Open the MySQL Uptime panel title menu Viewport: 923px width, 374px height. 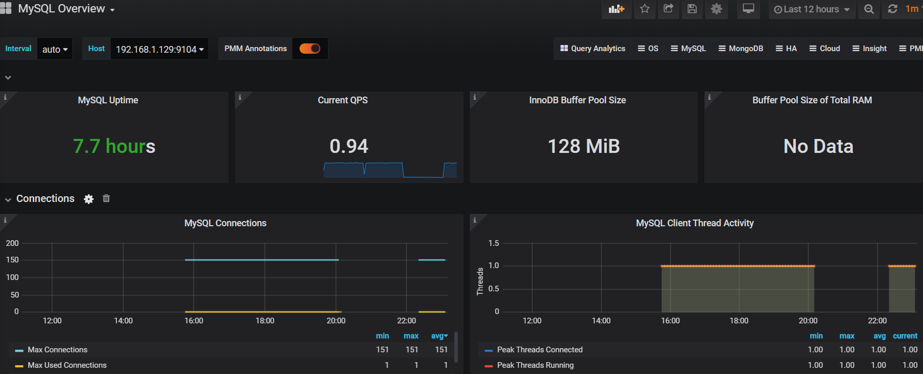108,100
